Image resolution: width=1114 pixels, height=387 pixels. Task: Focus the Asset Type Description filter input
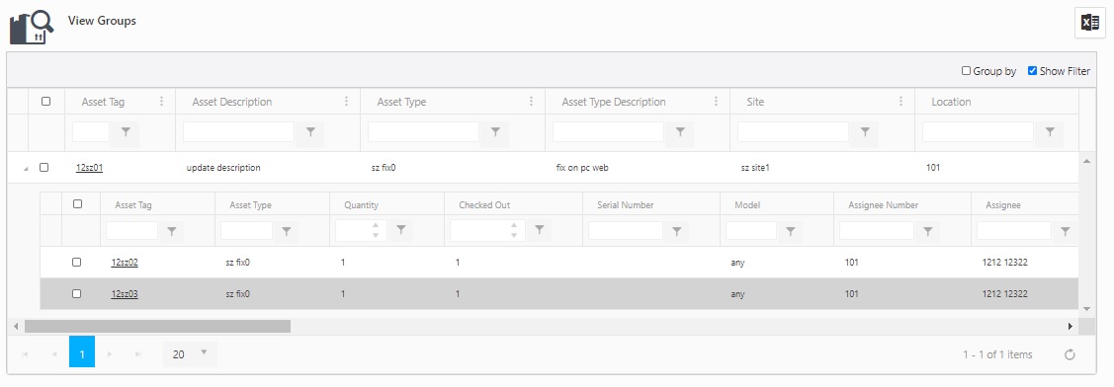coord(608,132)
